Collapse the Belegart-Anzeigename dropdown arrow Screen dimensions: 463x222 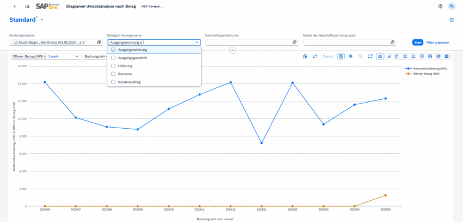[197, 42]
